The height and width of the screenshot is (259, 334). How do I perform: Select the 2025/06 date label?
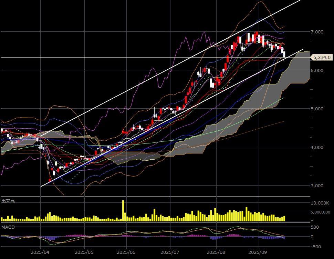126,252
